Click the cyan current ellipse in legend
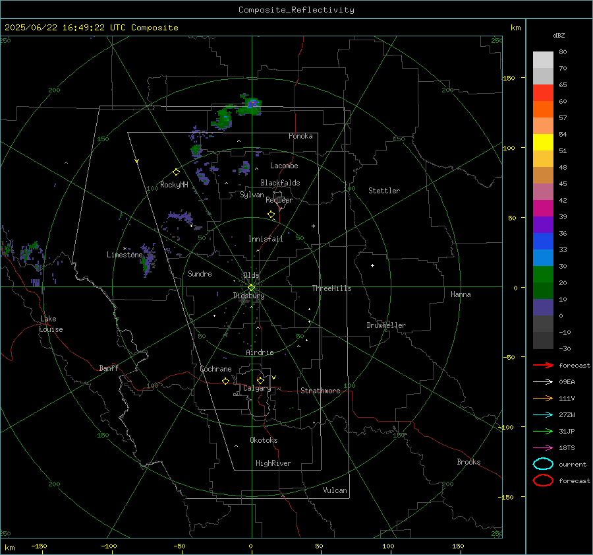This screenshot has height=555, width=593. pyautogui.click(x=543, y=464)
